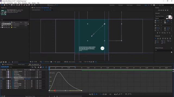
Task: Open the Composition menu
Action: click(10, 3)
